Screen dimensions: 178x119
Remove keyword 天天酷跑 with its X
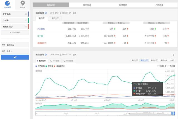(x=26, y=14)
